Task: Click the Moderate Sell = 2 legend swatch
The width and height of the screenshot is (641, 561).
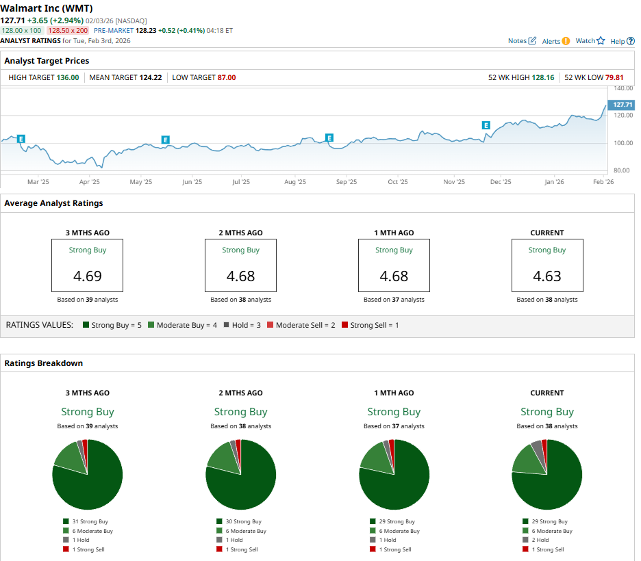Action: (x=271, y=325)
